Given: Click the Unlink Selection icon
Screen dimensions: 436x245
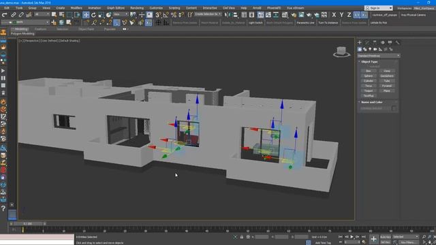Looking at the screenshot, I should [x=21, y=15].
